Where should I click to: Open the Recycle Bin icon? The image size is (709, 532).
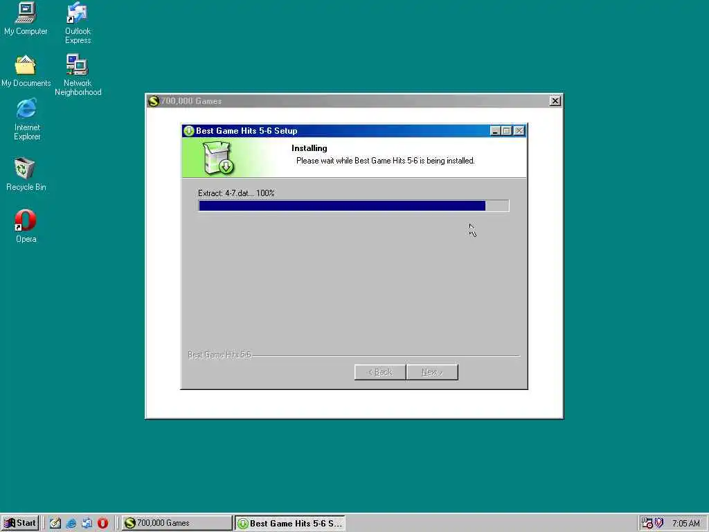pos(26,174)
